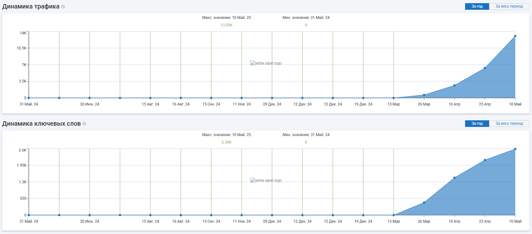Select За год tab for keywords chart
The image size is (532, 234).
point(477,123)
